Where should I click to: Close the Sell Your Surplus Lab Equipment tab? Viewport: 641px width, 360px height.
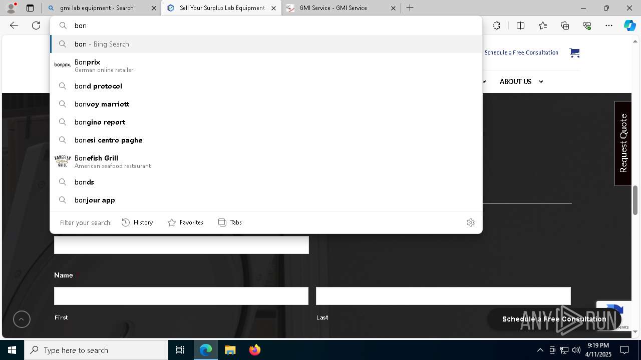click(273, 8)
